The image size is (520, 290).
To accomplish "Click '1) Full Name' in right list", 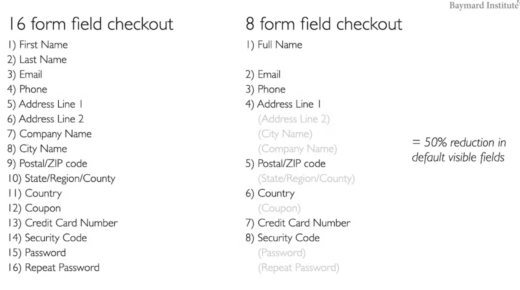I will point(274,45).
